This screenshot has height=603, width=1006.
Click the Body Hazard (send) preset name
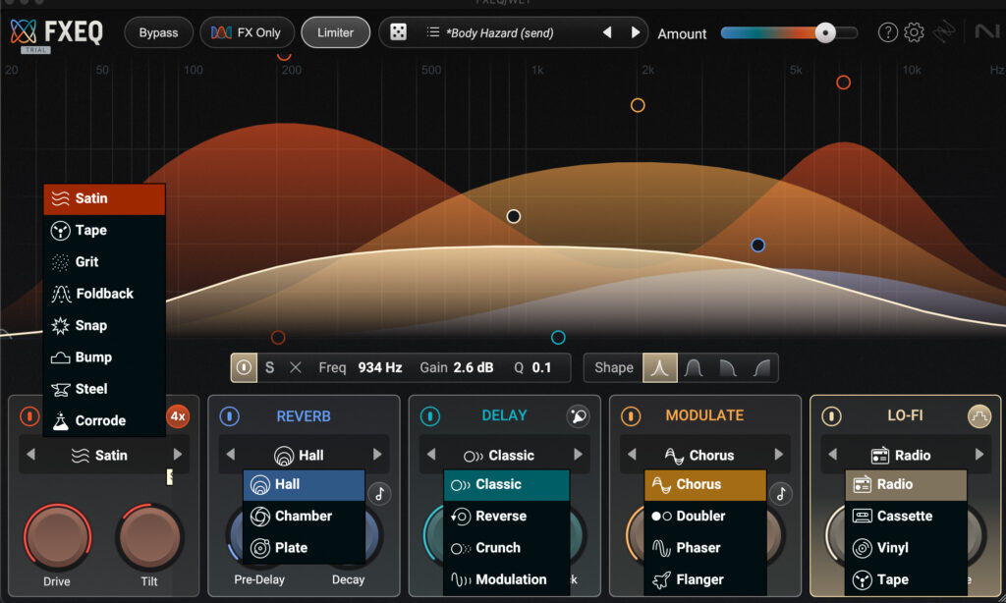500,32
